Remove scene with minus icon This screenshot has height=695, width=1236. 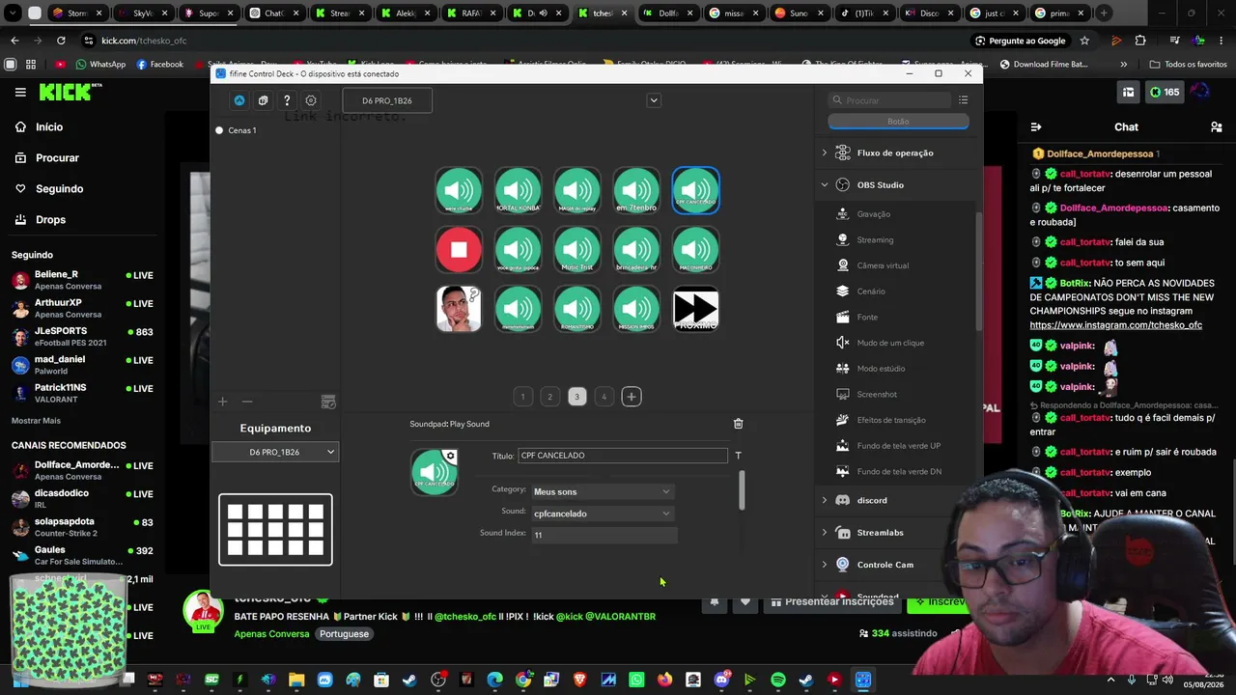tap(247, 402)
